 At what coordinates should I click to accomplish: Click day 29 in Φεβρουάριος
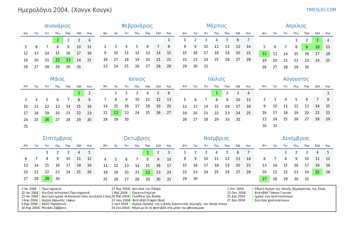point(169,66)
